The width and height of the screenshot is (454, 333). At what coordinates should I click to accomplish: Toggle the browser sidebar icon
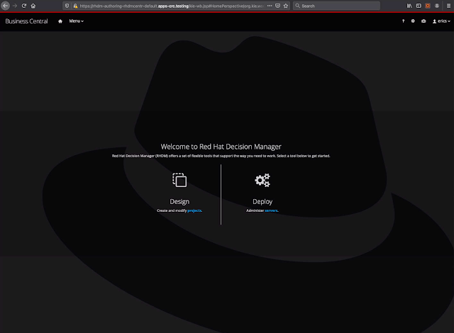click(419, 6)
